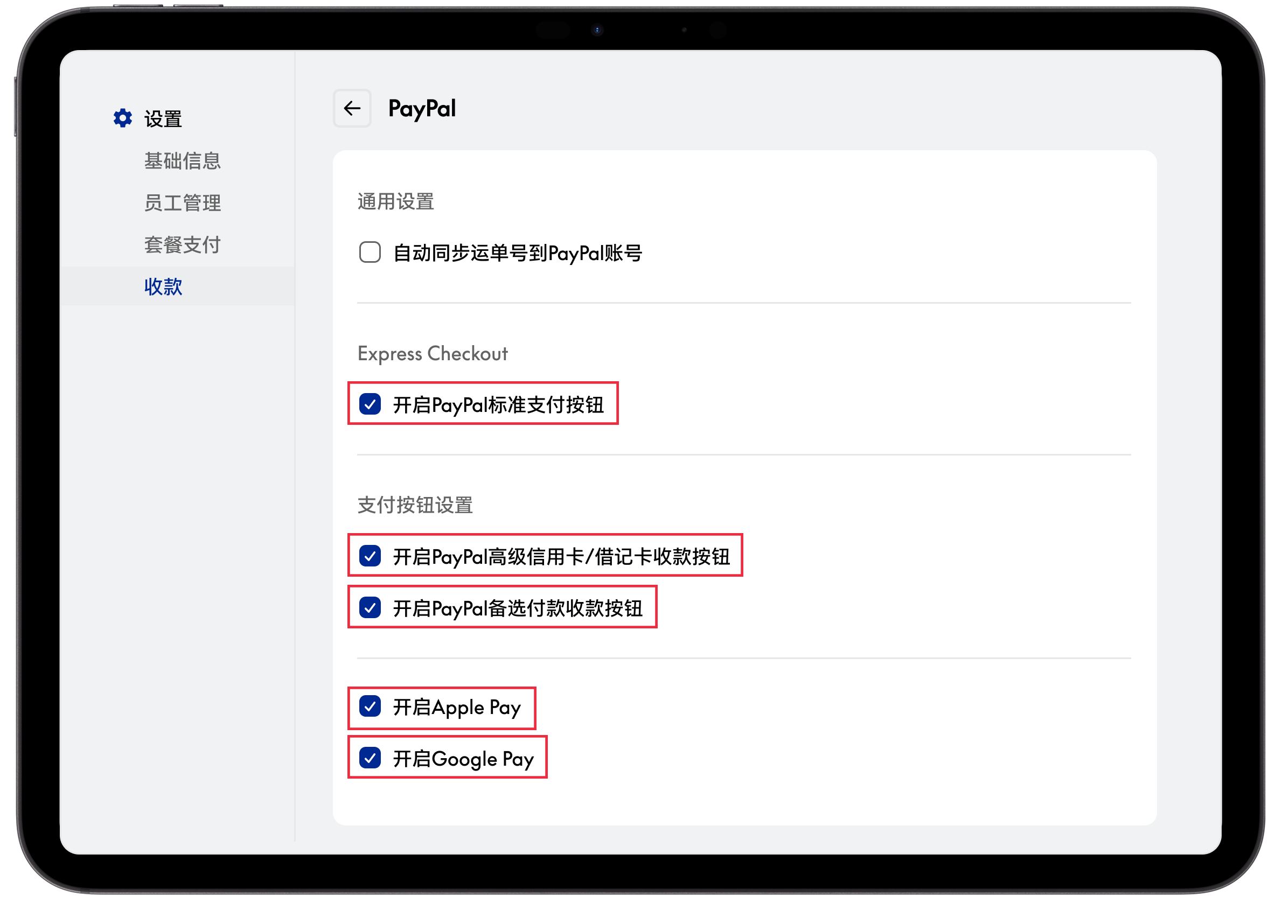Uncheck 开启PayPal备选付款收款按钮 checkbox
The image size is (1282, 903).
tap(370, 608)
